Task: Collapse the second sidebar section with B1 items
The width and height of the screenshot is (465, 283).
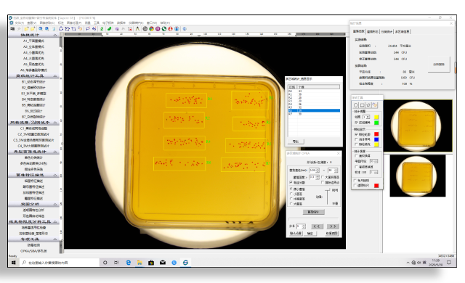Action: point(55,75)
